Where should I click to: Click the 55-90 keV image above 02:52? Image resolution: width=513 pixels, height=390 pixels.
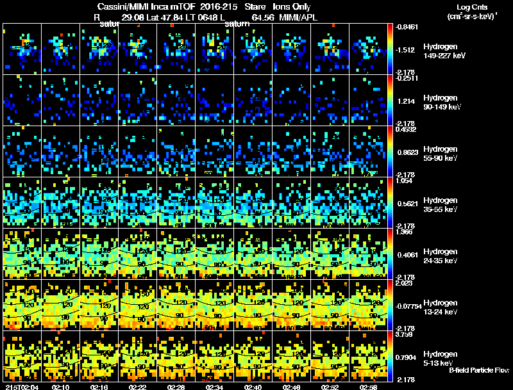[x=330, y=152]
